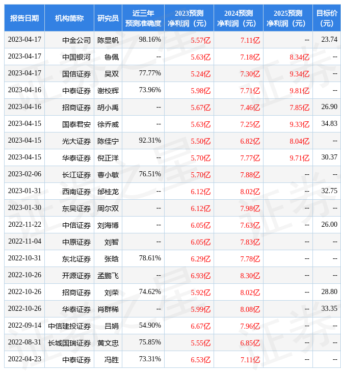Click 2025 forecast 8.34亿
341x372 pixels.
300,57
